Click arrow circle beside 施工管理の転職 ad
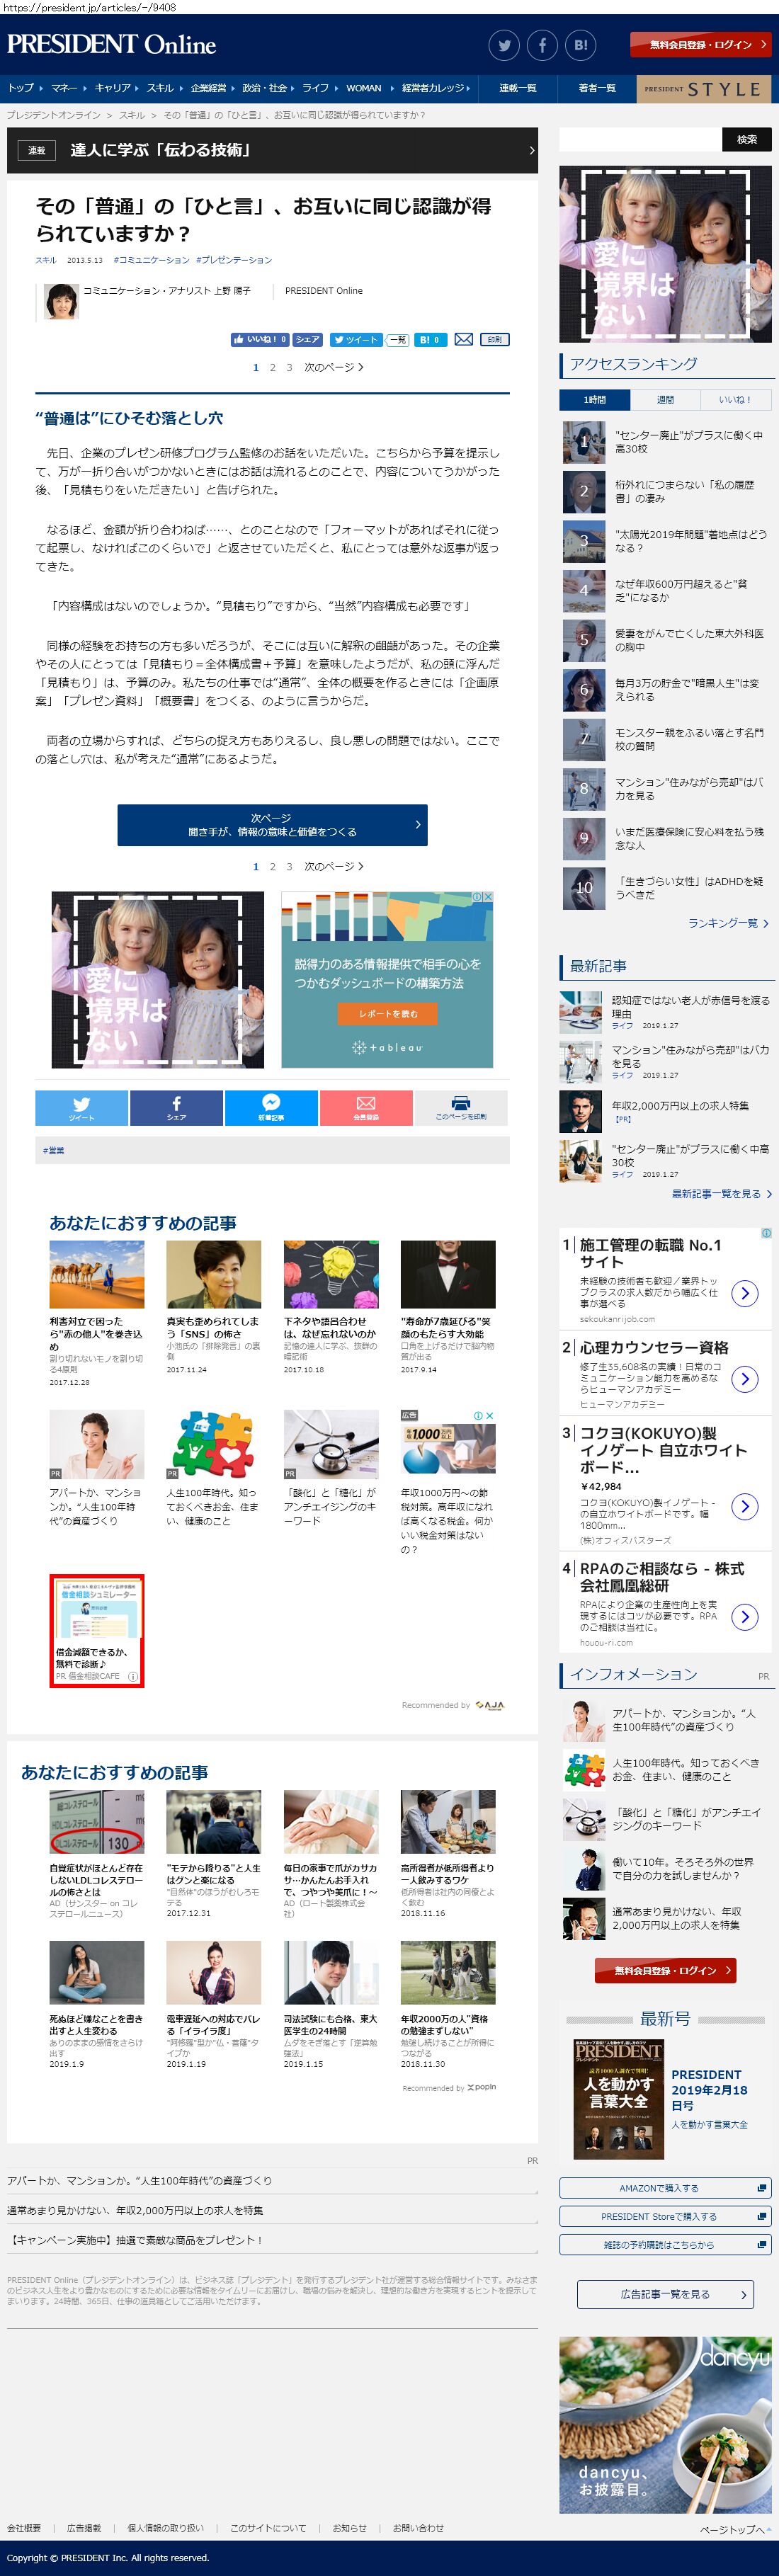 coord(744,1293)
